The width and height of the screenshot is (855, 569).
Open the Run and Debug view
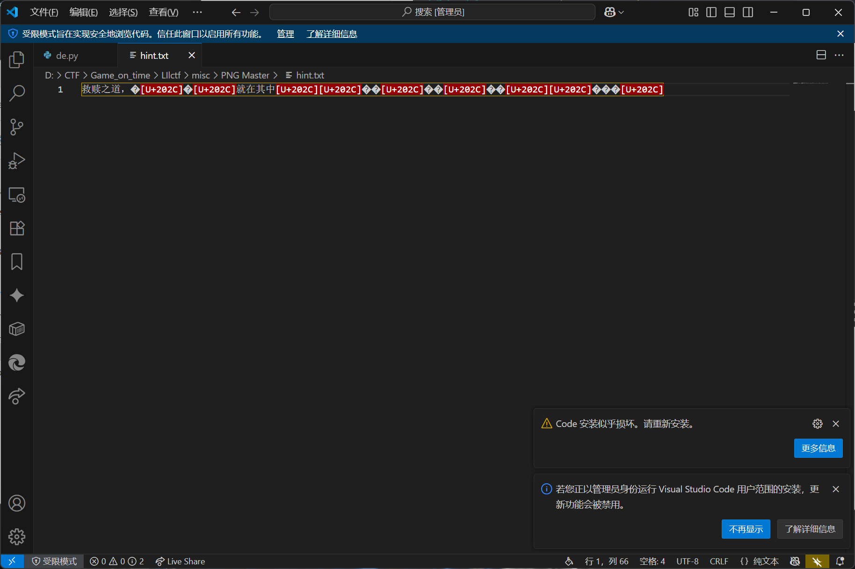(x=17, y=161)
